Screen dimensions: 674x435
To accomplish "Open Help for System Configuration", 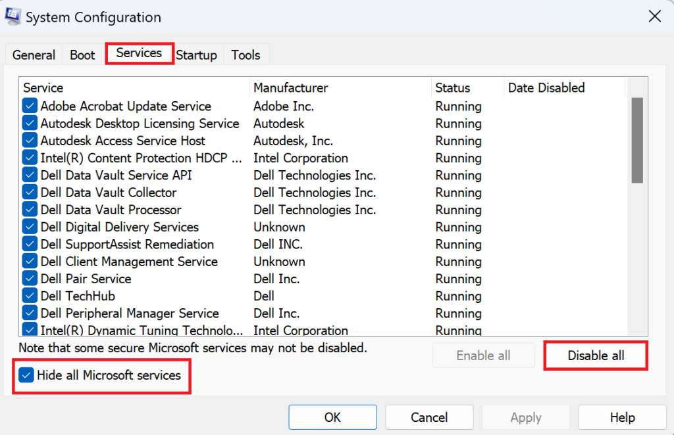I will pos(622,417).
